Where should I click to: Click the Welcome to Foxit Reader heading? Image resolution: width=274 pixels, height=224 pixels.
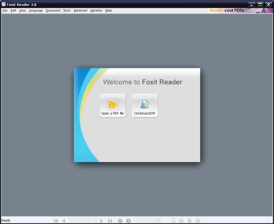142,82
